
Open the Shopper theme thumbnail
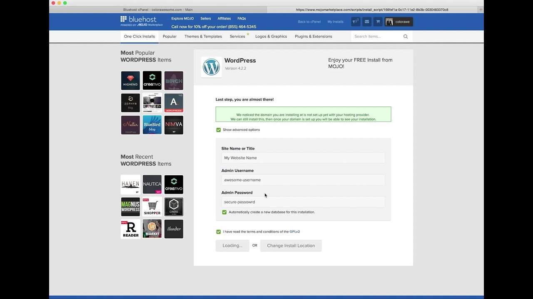click(x=152, y=207)
